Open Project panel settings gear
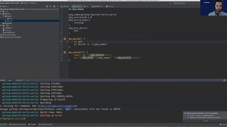The width and height of the screenshot is (227, 127). pos(54,6)
